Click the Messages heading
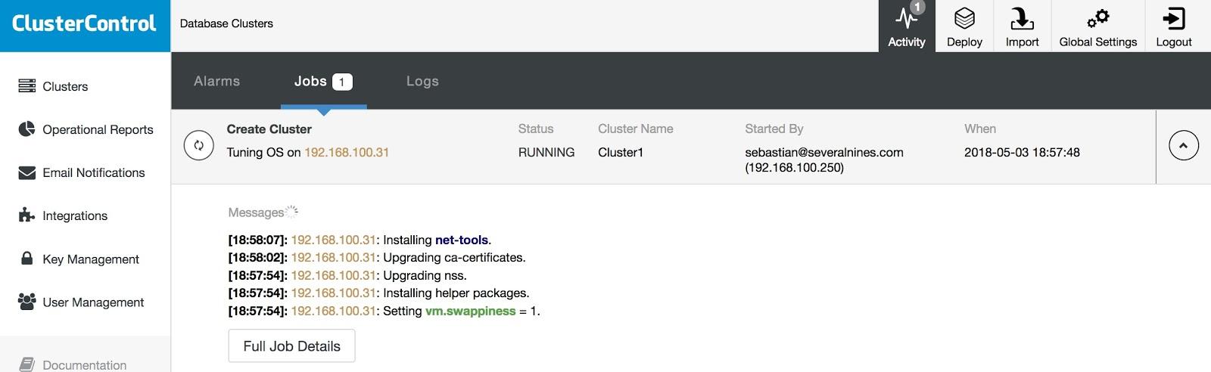Image resolution: width=1211 pixels, height=372 pixels. tap(256, 212)
